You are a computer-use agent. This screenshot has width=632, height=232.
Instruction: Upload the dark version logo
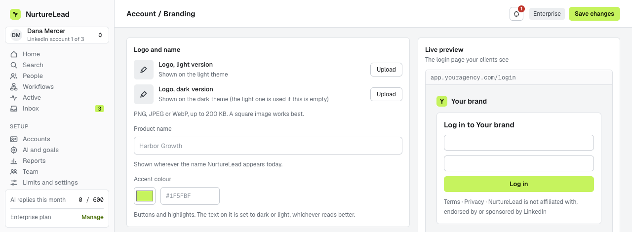(x=386, y=94)
